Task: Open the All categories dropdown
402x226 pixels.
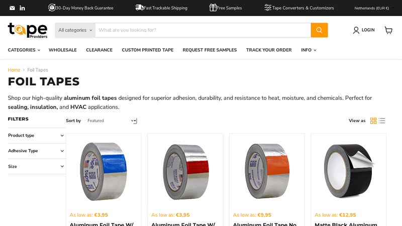Action: tap(75, 30)
